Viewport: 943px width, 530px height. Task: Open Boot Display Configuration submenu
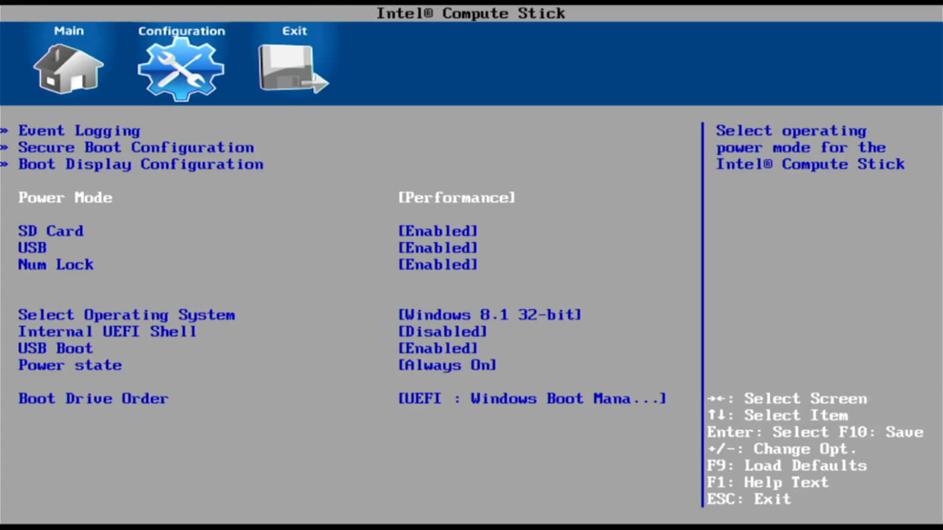141,164
